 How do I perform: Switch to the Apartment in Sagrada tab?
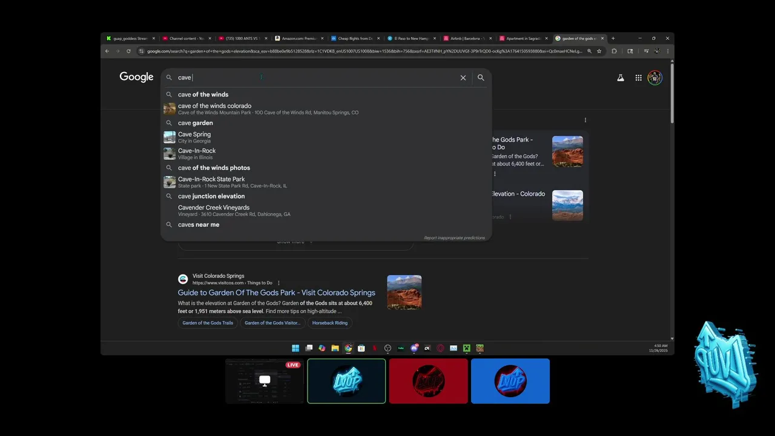(523, 38)
